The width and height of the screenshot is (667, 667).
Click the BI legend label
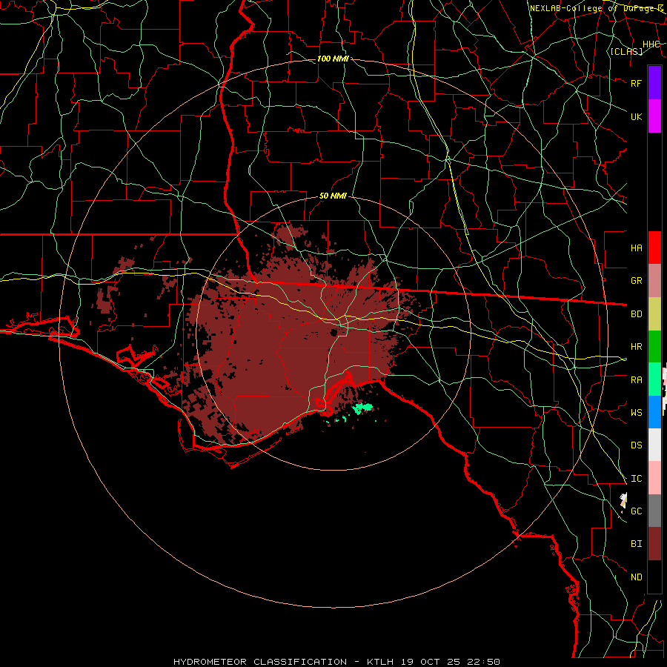636,544
